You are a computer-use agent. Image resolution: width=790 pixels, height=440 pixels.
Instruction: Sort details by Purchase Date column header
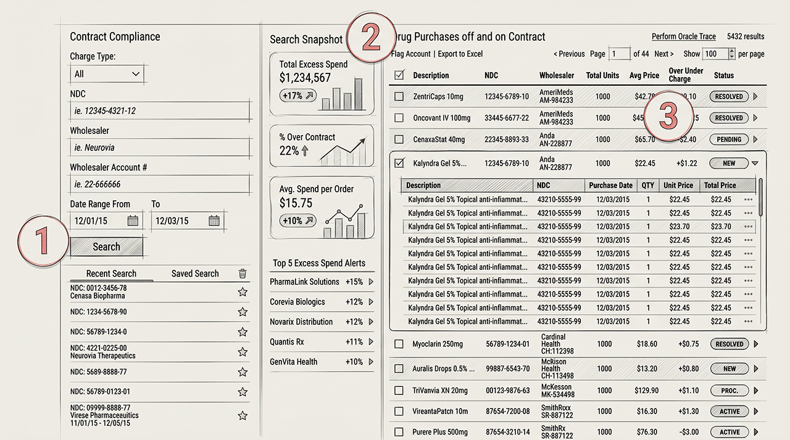(610, 185)
